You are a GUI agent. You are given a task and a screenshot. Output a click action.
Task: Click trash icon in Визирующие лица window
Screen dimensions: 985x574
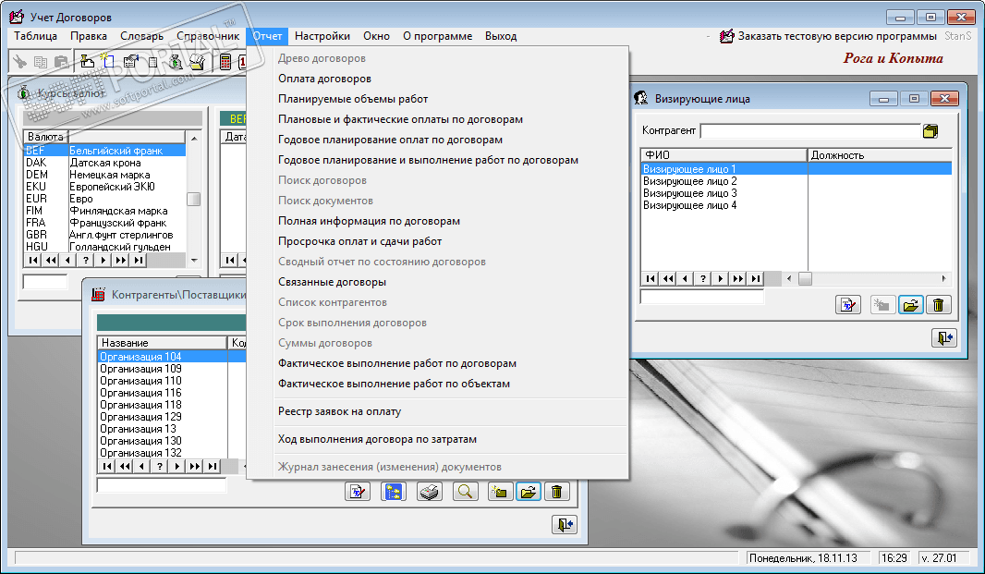pyautogui.click(x=939, y=305)
